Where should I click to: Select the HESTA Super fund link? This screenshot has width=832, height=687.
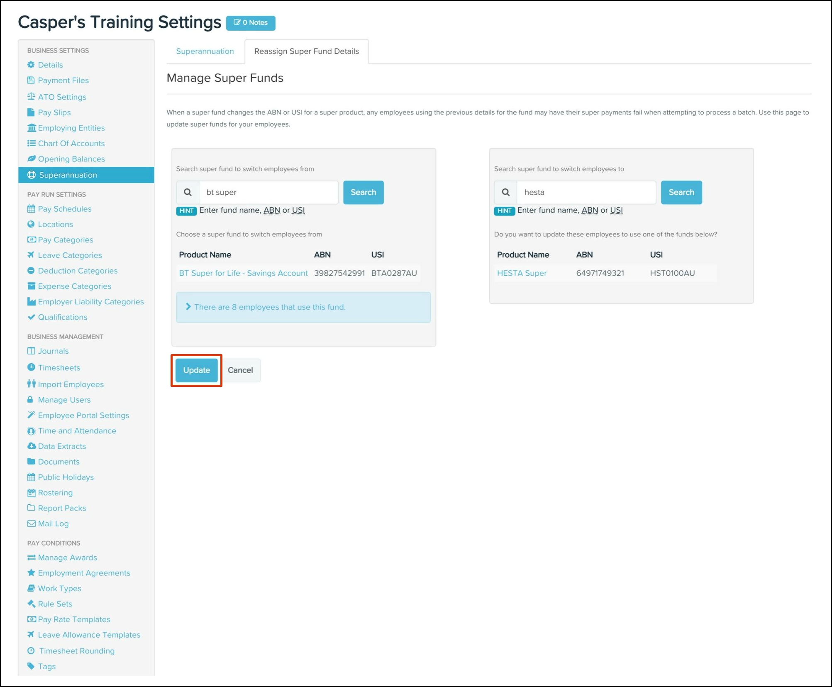pos(521,273)
